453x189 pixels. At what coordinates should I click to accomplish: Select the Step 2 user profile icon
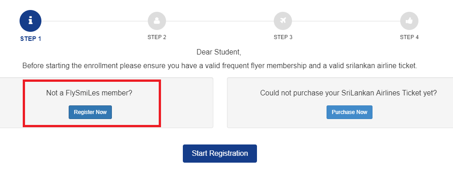point(157,21)
